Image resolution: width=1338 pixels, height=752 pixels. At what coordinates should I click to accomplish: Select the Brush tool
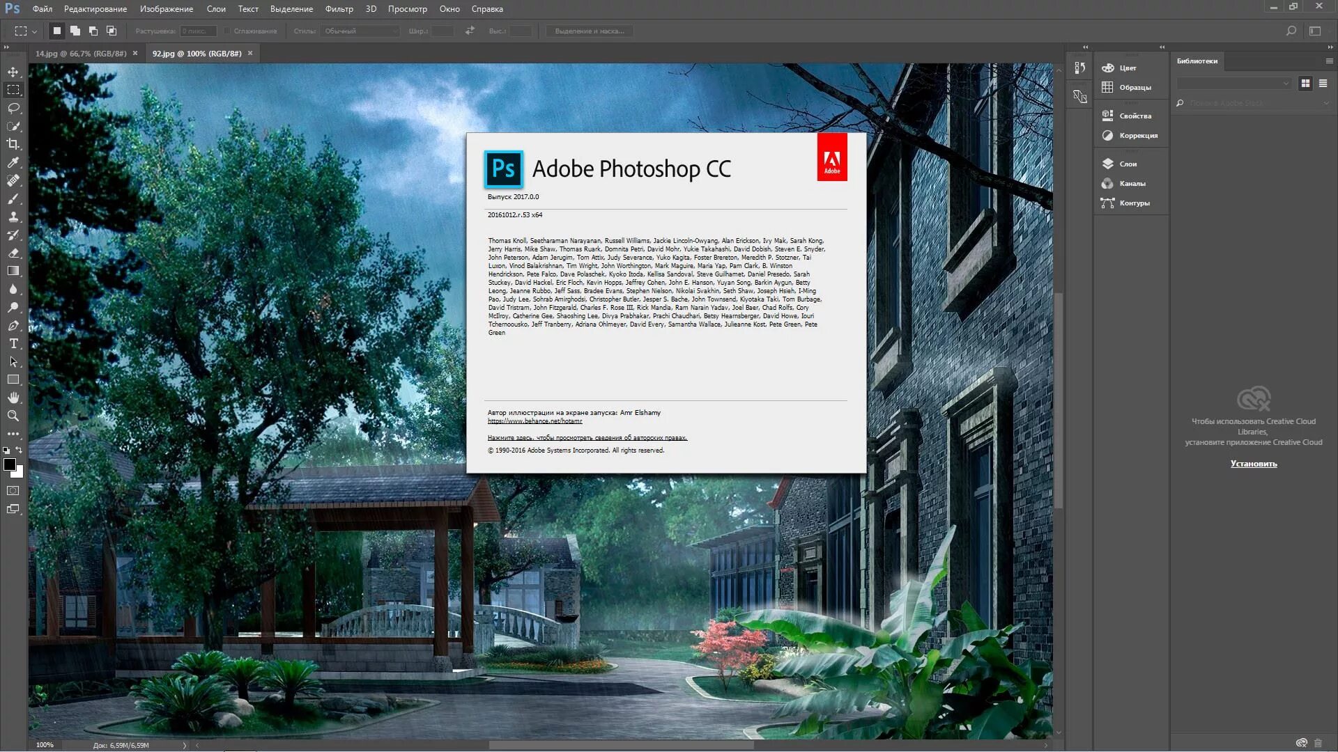click(x=13, y=198)
